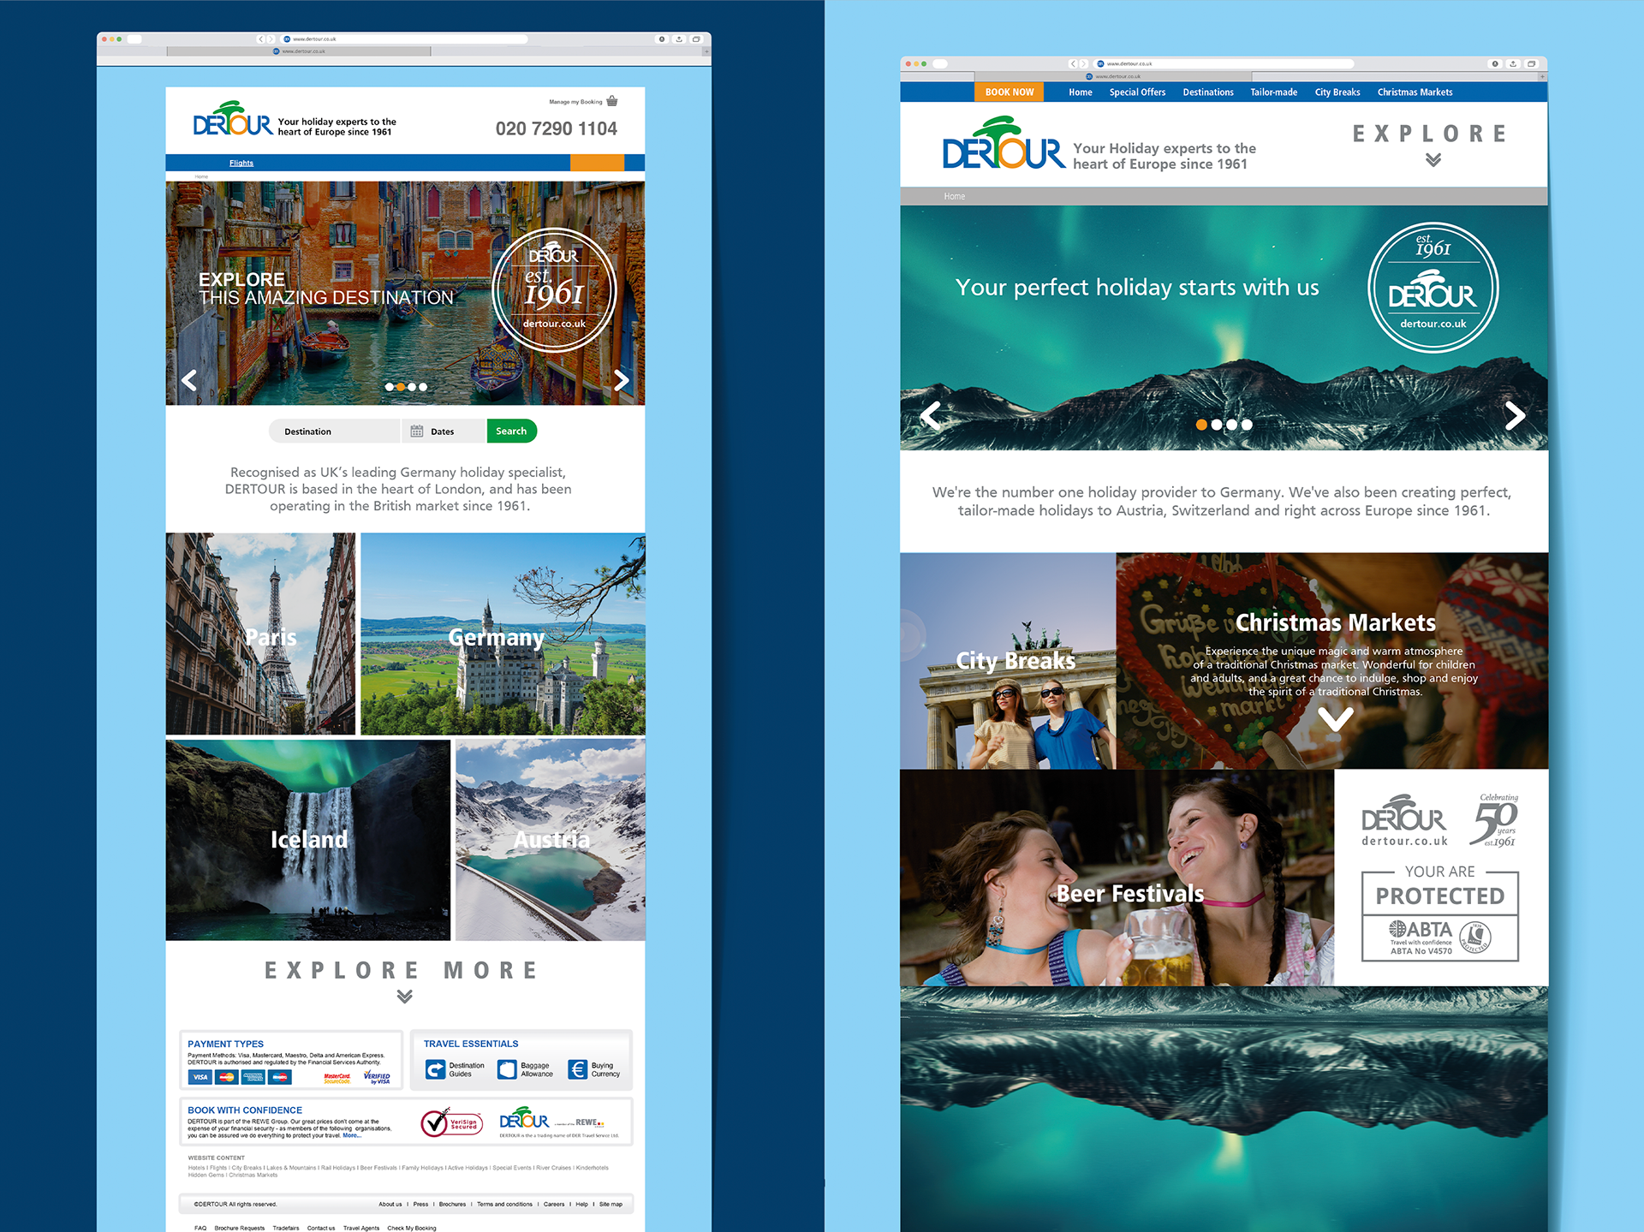Click the City Breaks tile

tap(1008, 661)
